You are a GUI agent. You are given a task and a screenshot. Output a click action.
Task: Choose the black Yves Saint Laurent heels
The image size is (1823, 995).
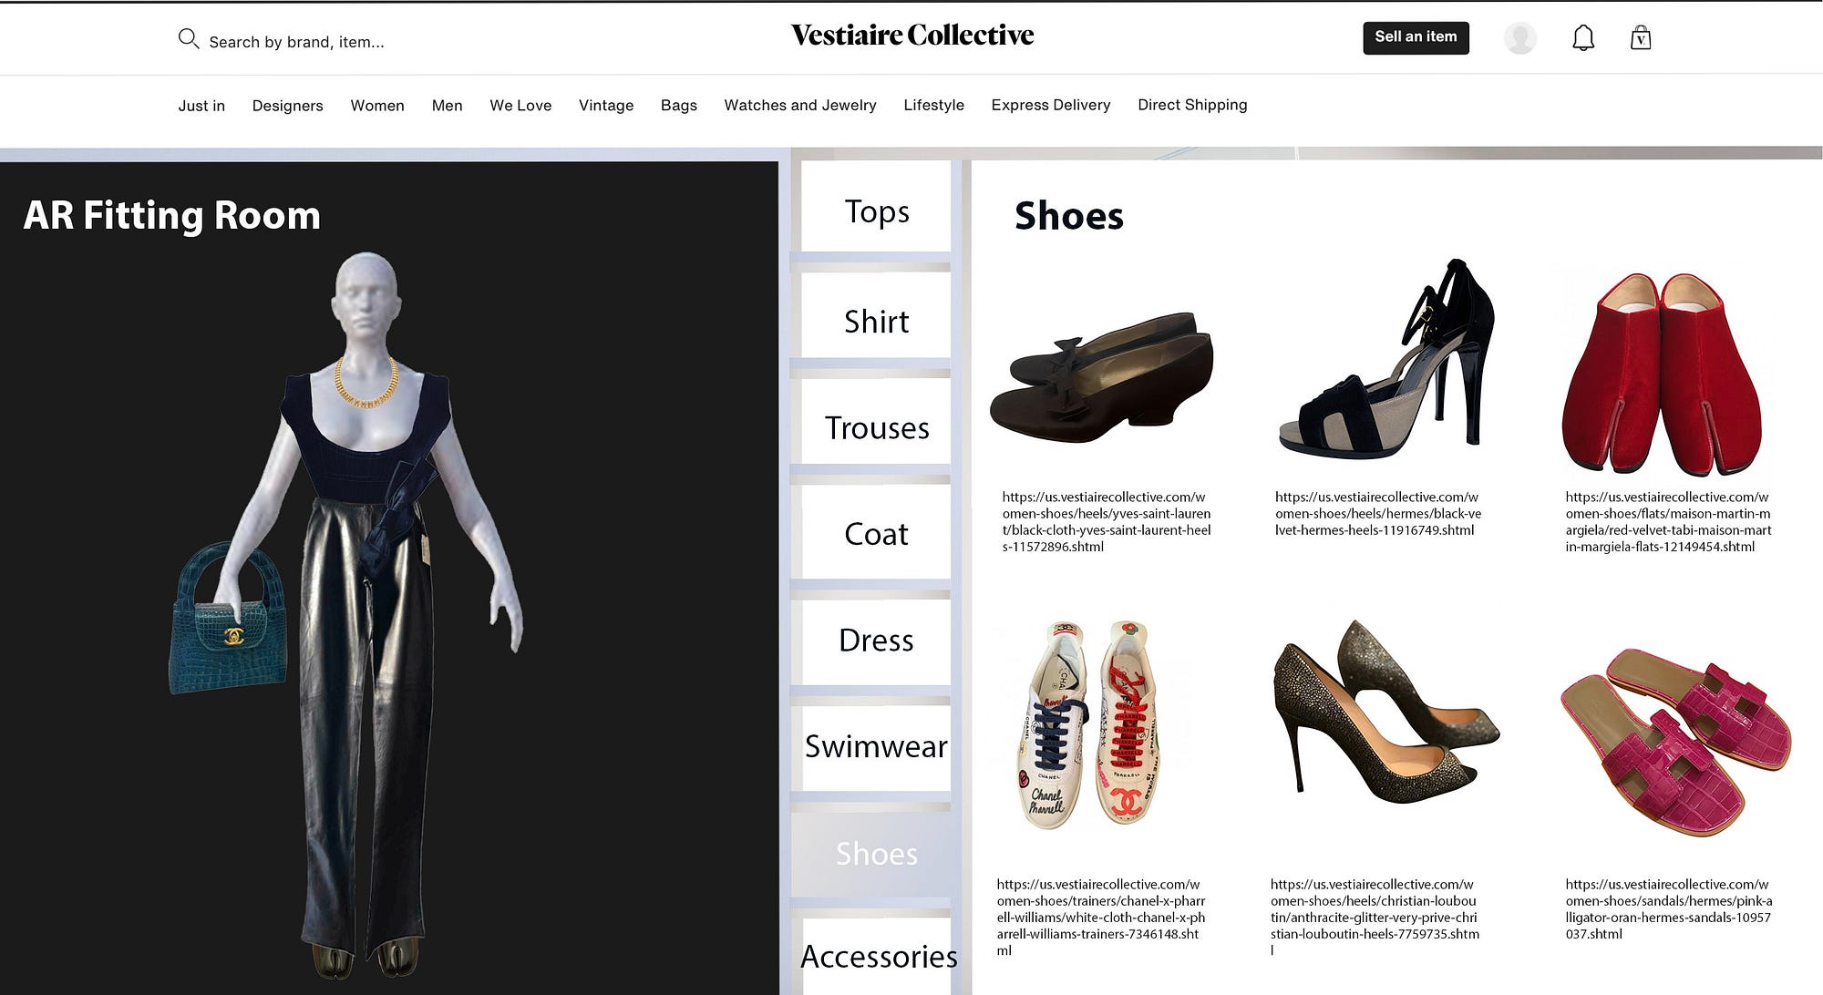coord(1102,378)
